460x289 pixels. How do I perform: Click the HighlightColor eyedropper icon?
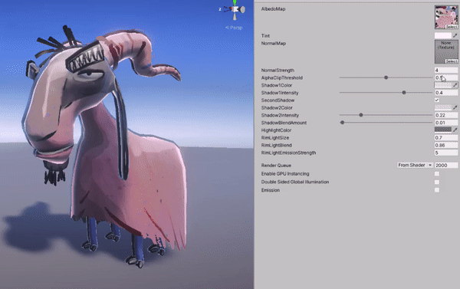455,130
